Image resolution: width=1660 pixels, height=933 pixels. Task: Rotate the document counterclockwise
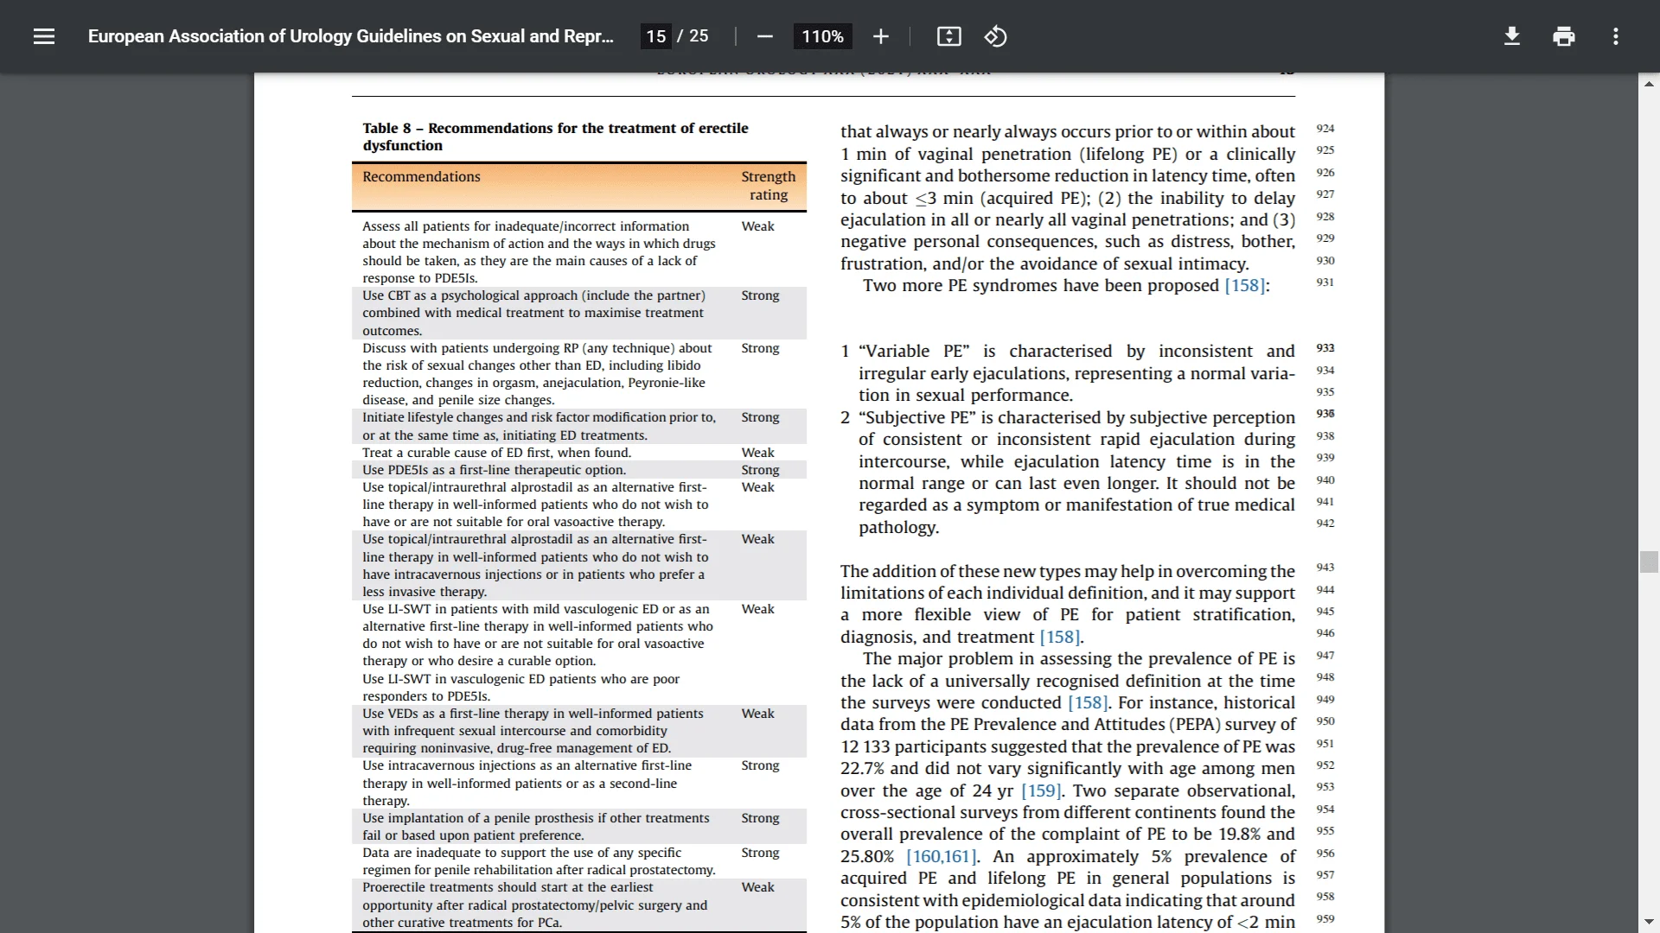point(995,36)
